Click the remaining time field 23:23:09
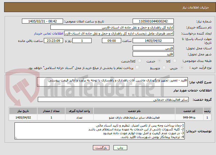Screen dimensions: 216x155 53,41
